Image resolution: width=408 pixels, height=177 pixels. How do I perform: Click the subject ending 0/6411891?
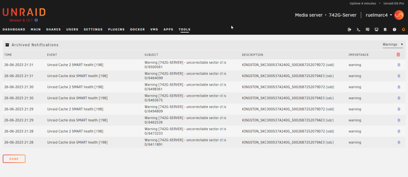tap(185, 142)
